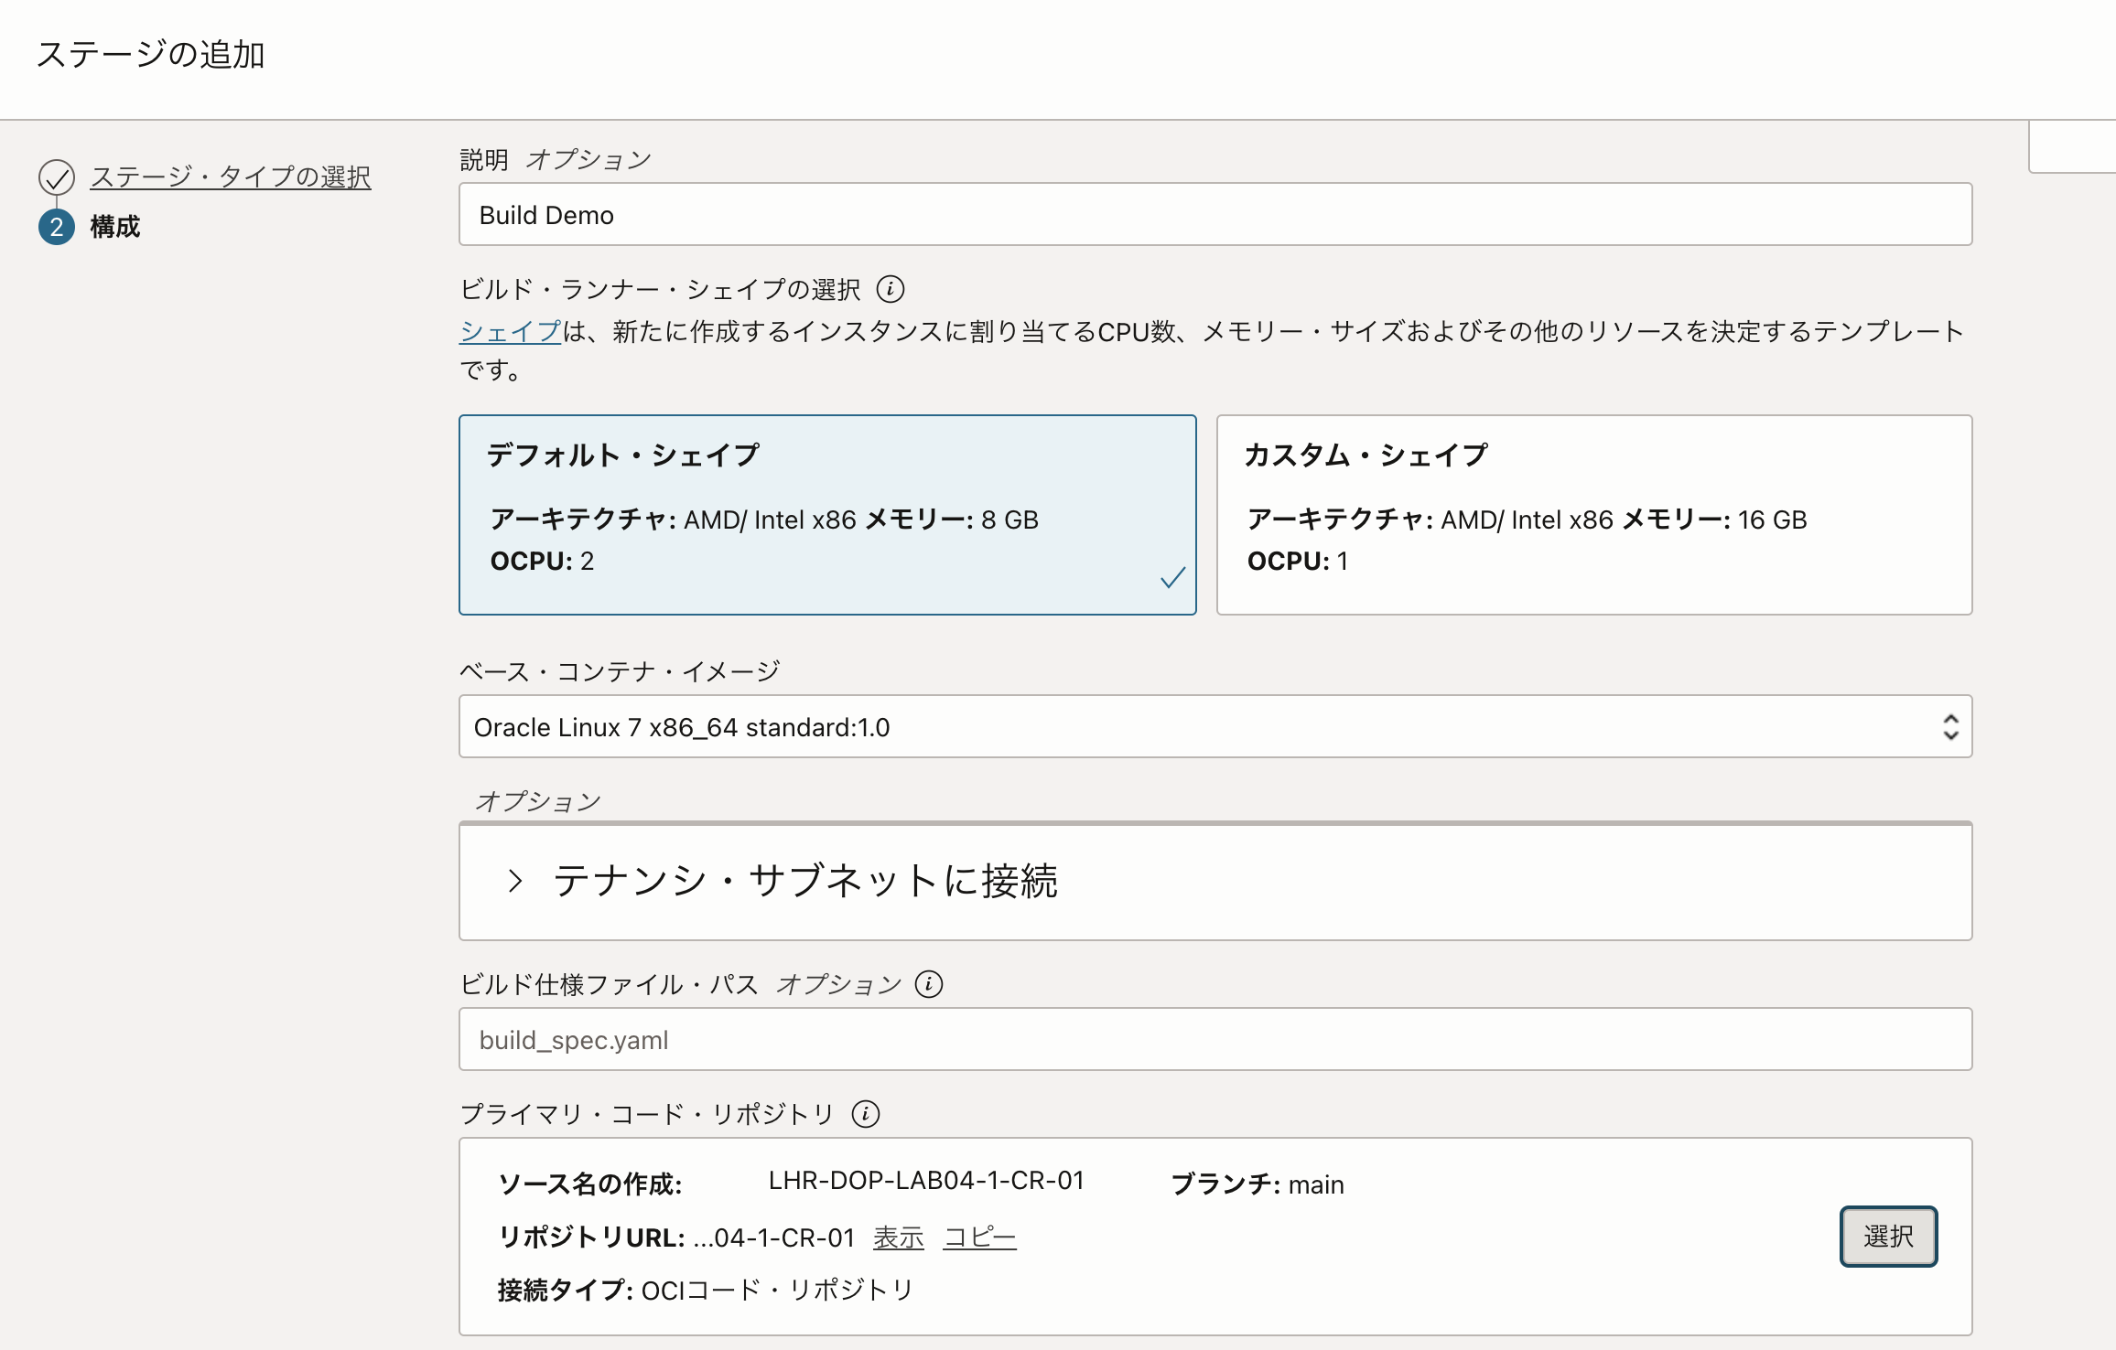Open the シェイプ documentation link
The height and width of the screenshot is (1350, 2116).
(509, 331)
